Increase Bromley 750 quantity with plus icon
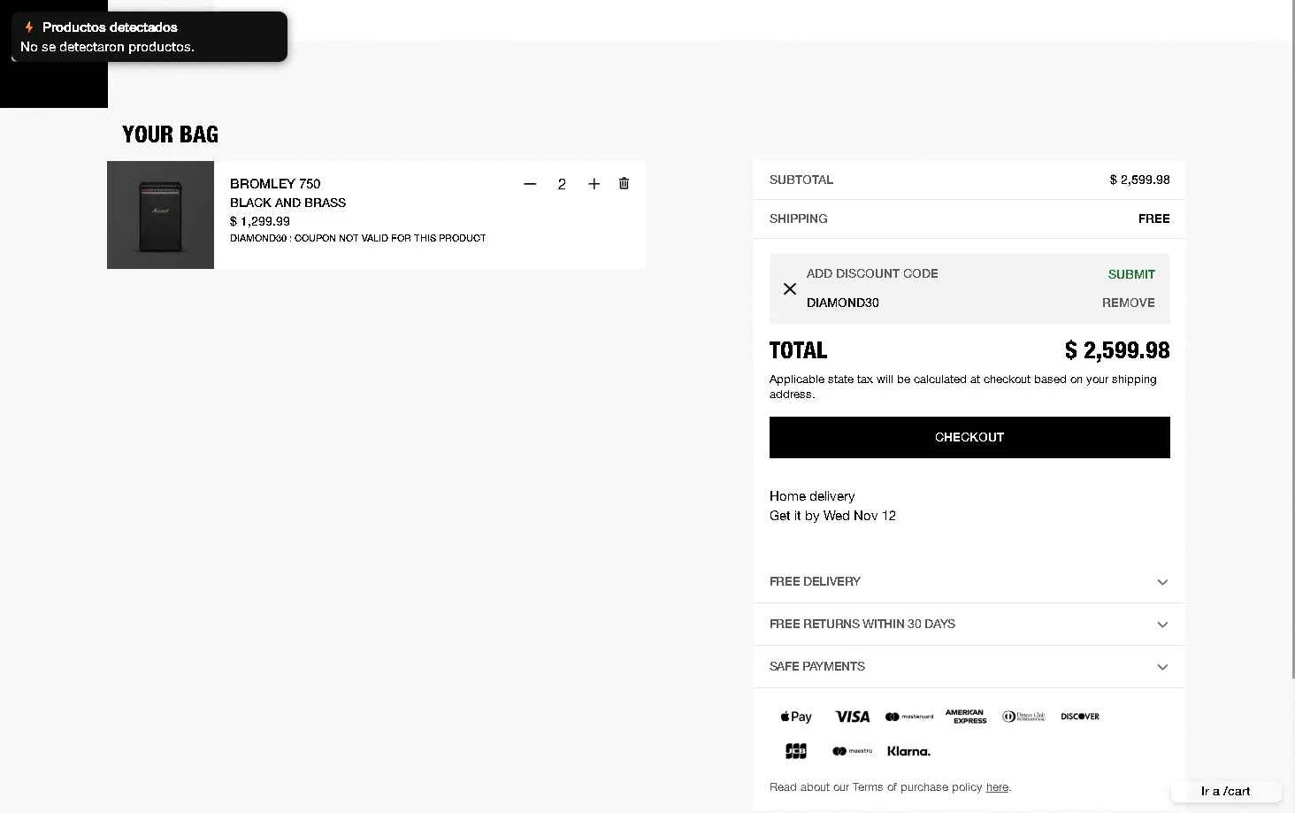Image resolution: width=1295 pixels, height=813 pixels. click(x=594, y=184)
